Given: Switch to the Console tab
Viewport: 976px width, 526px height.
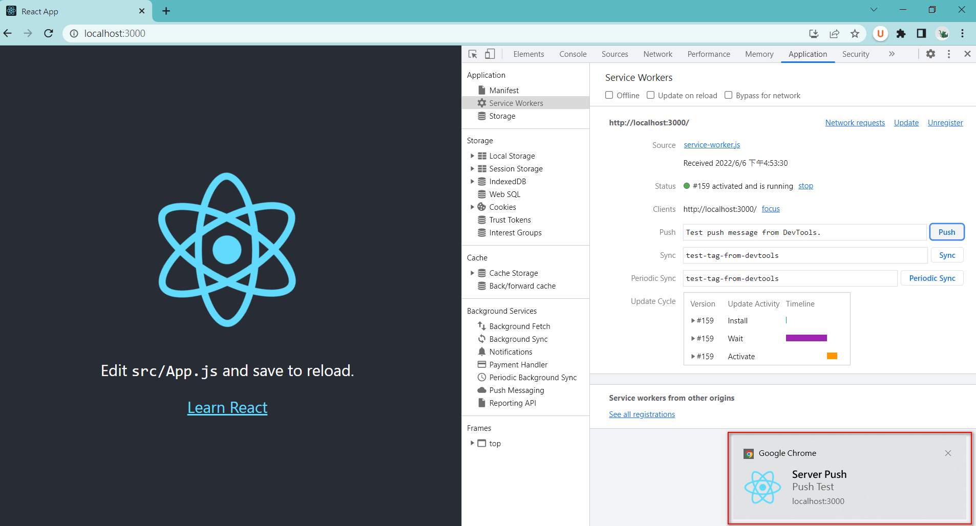Looking at the screenshot, I should click(x=572, y=54).
